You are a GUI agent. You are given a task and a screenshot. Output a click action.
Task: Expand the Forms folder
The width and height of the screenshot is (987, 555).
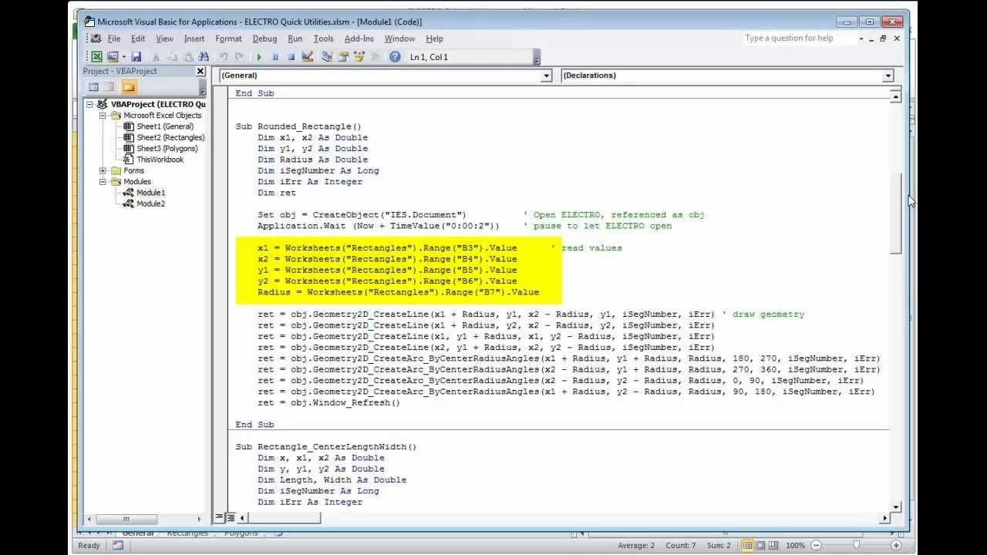(103, 171)
